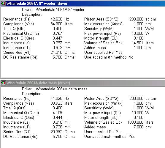The height and width of the screenshot is (148, 165).
Task: Click Qms value 4.109
Action: 57,113
